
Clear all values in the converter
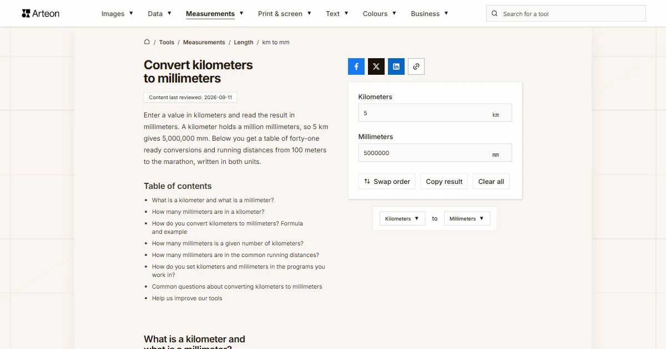pyautogui.click(x=491, y=182)
